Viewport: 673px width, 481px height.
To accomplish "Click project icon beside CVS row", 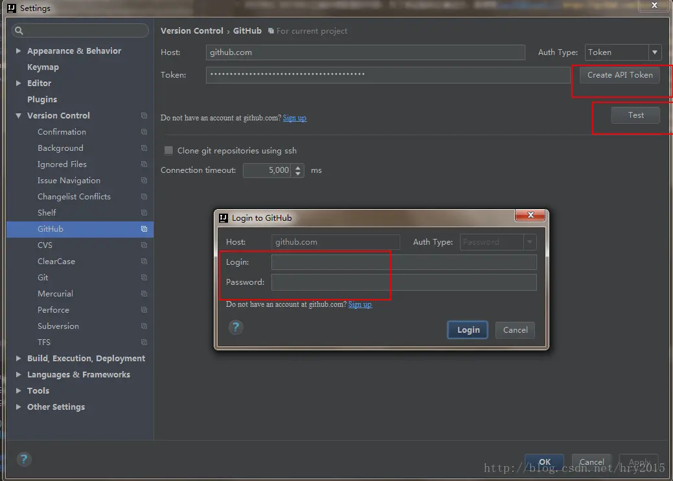I will [144, 245].
